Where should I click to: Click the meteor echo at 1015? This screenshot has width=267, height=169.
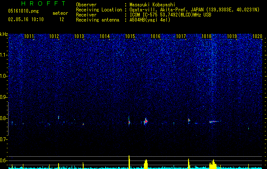point(129,121)
